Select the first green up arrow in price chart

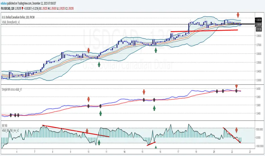(x=99, y=64)
